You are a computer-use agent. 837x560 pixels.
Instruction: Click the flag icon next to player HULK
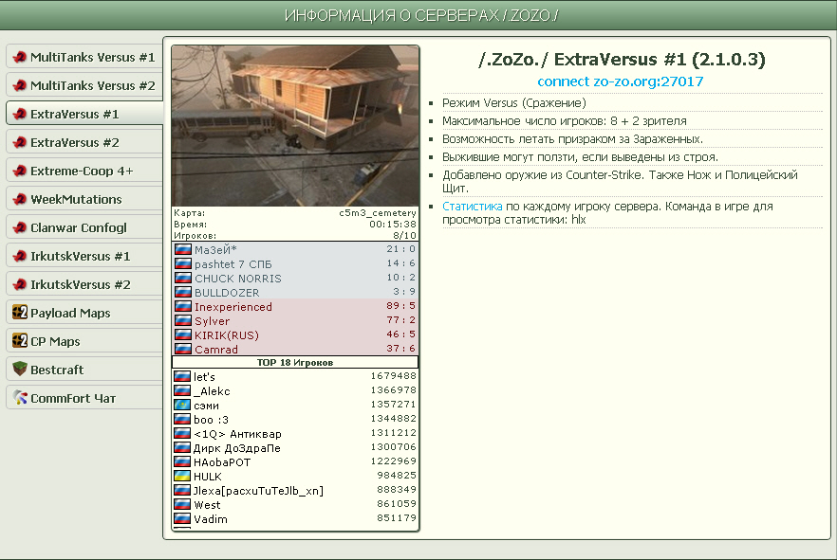[x=182, y=477]
